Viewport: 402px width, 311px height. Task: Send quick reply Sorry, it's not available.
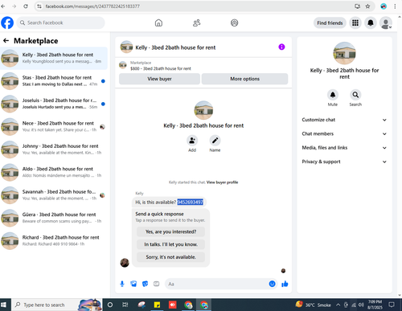tap(170, 257)
